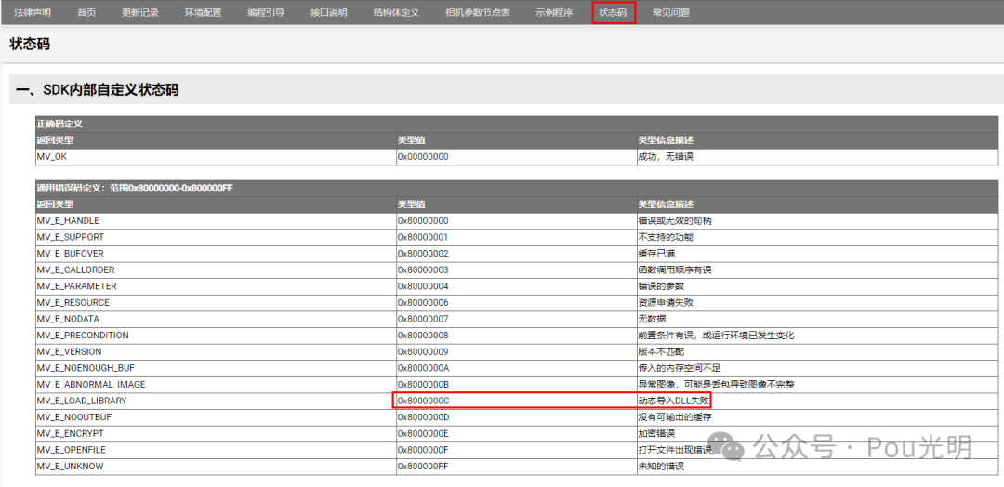Click the MV_E_PRECONDITION cell
Viewport: 1004px width, 487px height.
pos(217,336)
